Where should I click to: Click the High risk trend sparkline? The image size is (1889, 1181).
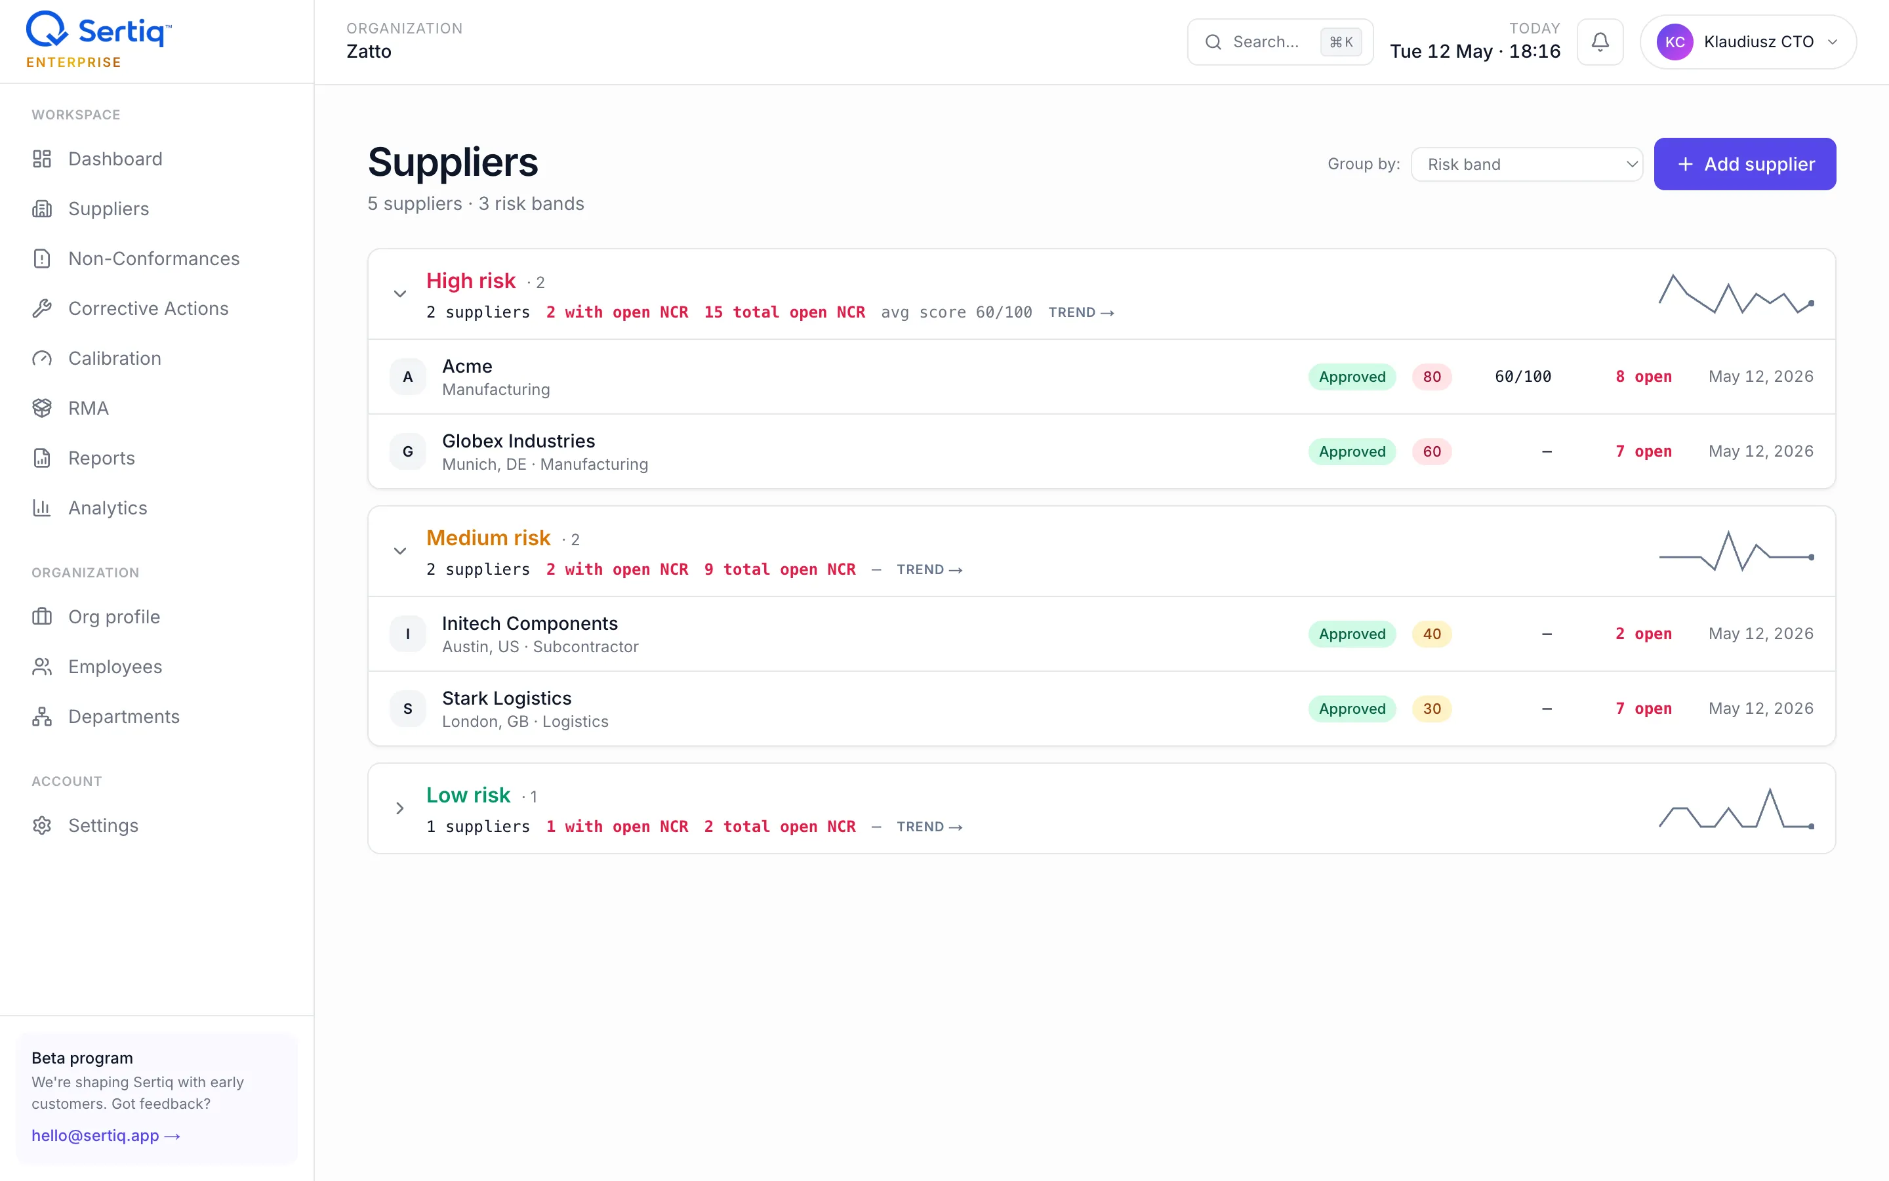(1736, 294)
